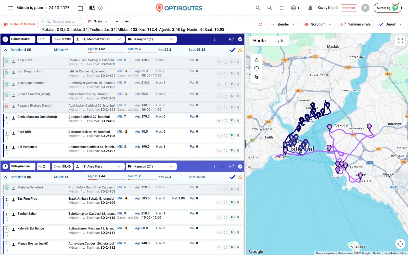Open the Kamyon 2(1) vehicle dropdown
The image size is (408, 255).
(151, 167)
